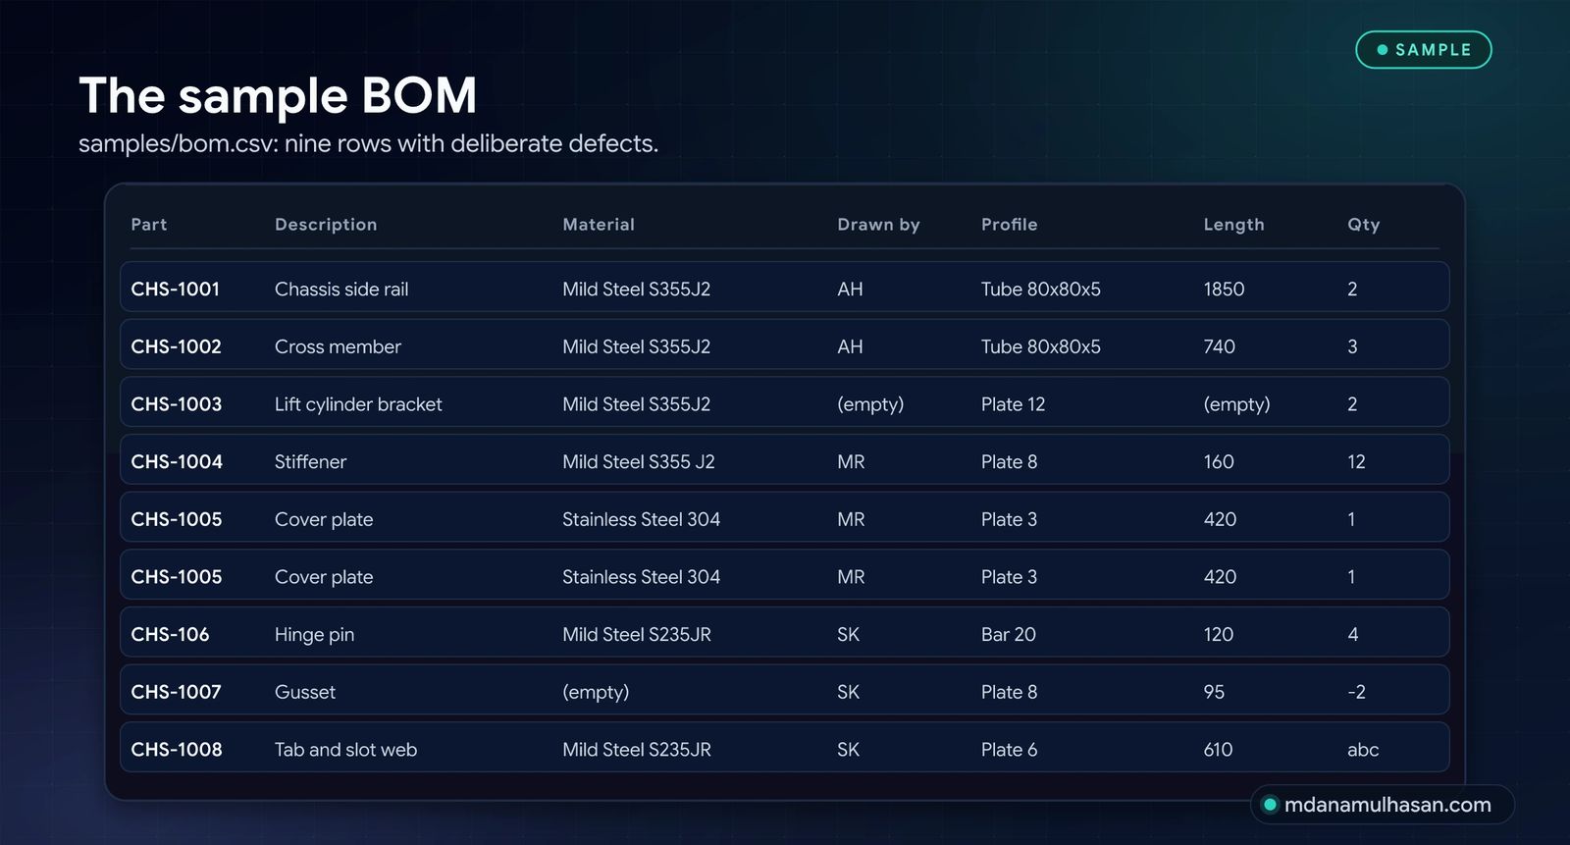The height and width of the screenshot is (845, 1570).
Task: Click the quantity value abc
Action: click(1363, 750)
